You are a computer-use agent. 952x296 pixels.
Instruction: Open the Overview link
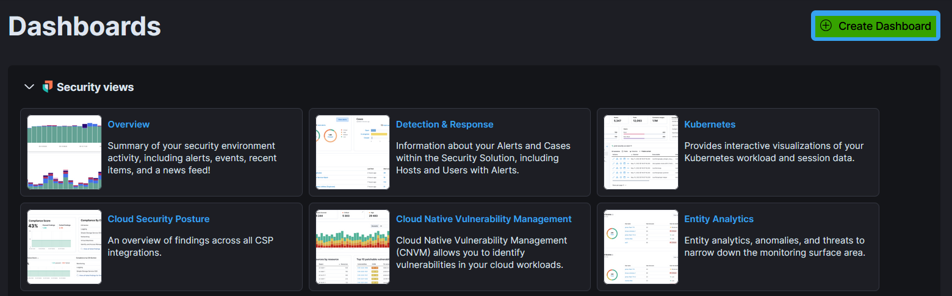(129, 125)
